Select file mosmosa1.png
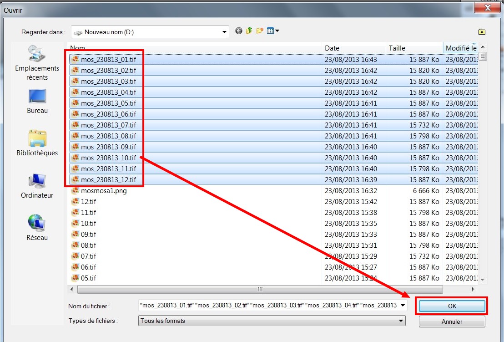Viewport: 504px width, 342px height. 104,191
